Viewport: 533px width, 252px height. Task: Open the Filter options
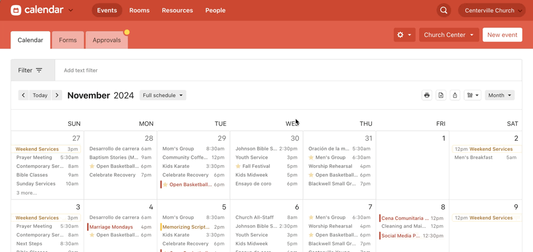(x=33, y=70)
